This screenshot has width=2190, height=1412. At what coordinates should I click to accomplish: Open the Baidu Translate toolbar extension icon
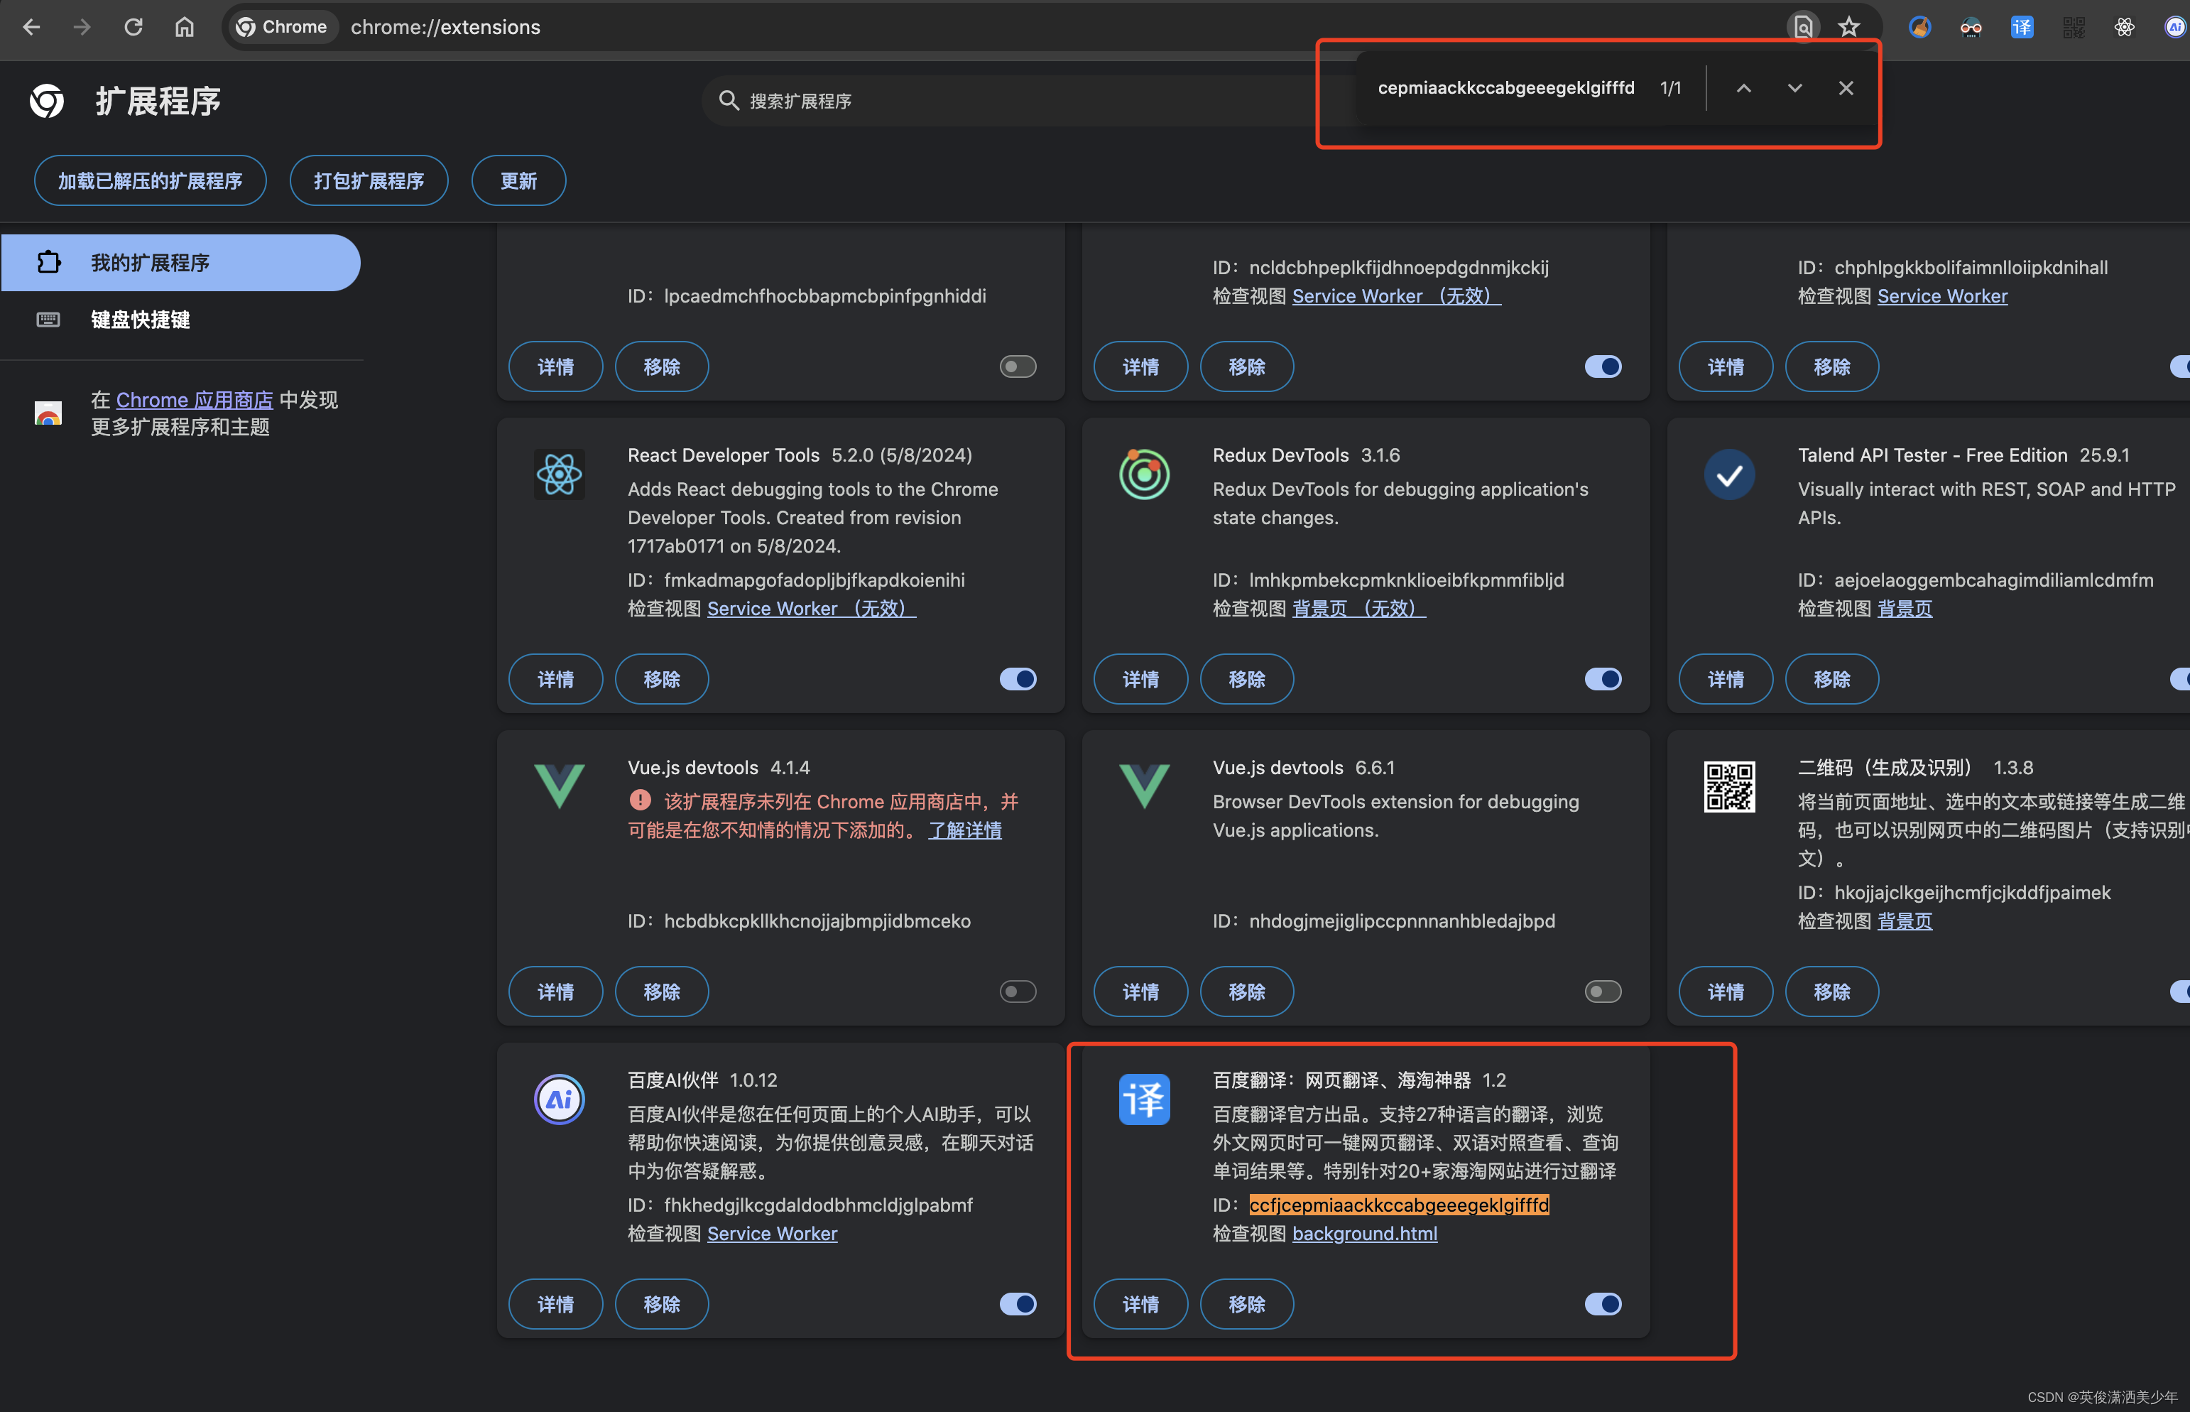pos(2021,28)
